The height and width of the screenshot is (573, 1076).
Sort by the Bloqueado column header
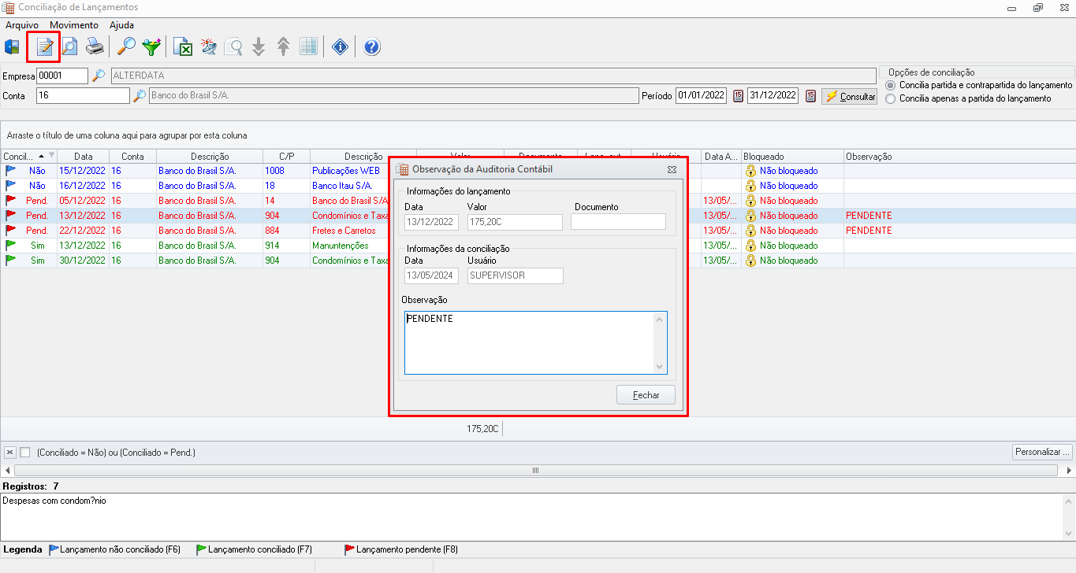792,157
